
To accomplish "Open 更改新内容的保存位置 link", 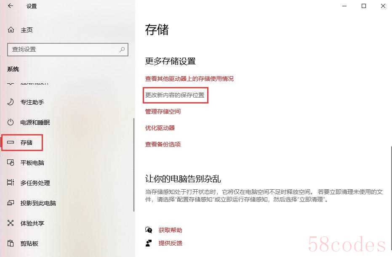I will tap(175, 95).
